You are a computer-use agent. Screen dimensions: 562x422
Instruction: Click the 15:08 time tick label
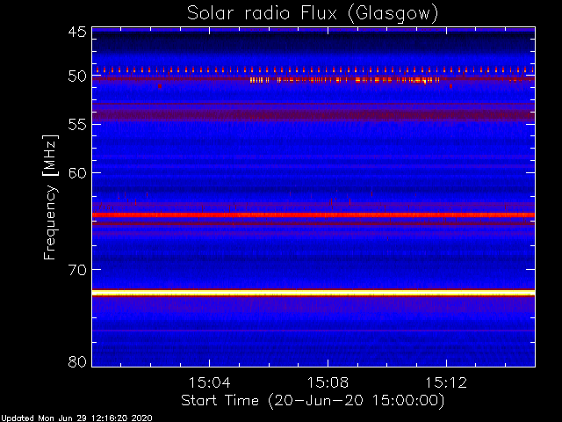point(328,382)
